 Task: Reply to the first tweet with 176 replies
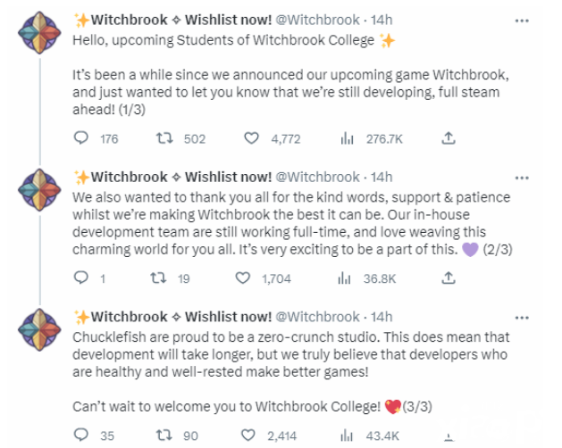(x=81, y=137)
